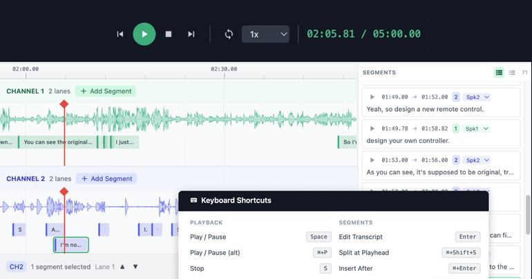Select the 'S' segment block in Channel 2
532x279 pixels.
19,229
